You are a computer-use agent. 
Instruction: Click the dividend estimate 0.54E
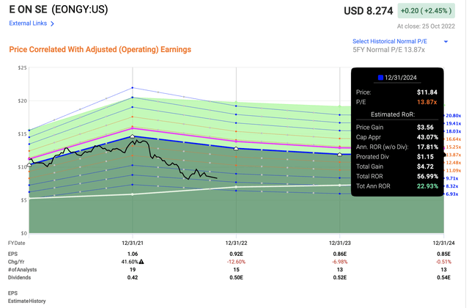click(443, 277)
